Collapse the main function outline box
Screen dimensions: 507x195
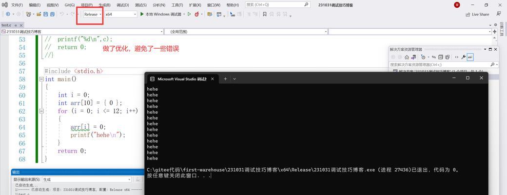[41, 79]
